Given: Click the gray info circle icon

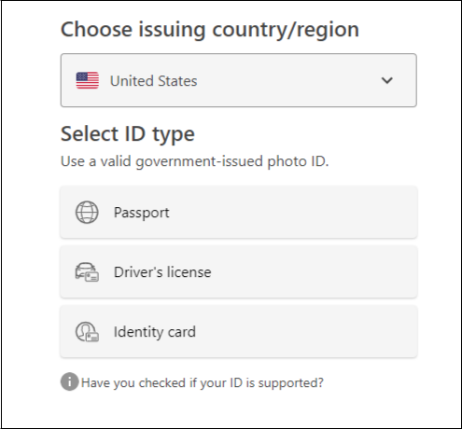Looking at the screenshot, I should click(69, 381).
